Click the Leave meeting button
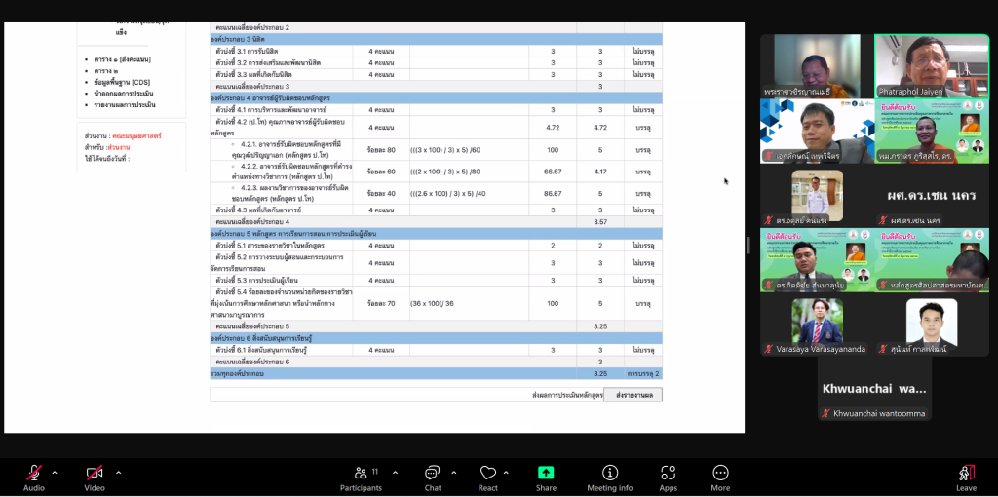998x497 pixels. (966, 478)
